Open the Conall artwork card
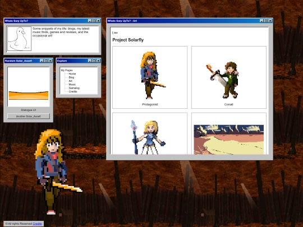This screenshot has width=303, height=227. (229, 77)
